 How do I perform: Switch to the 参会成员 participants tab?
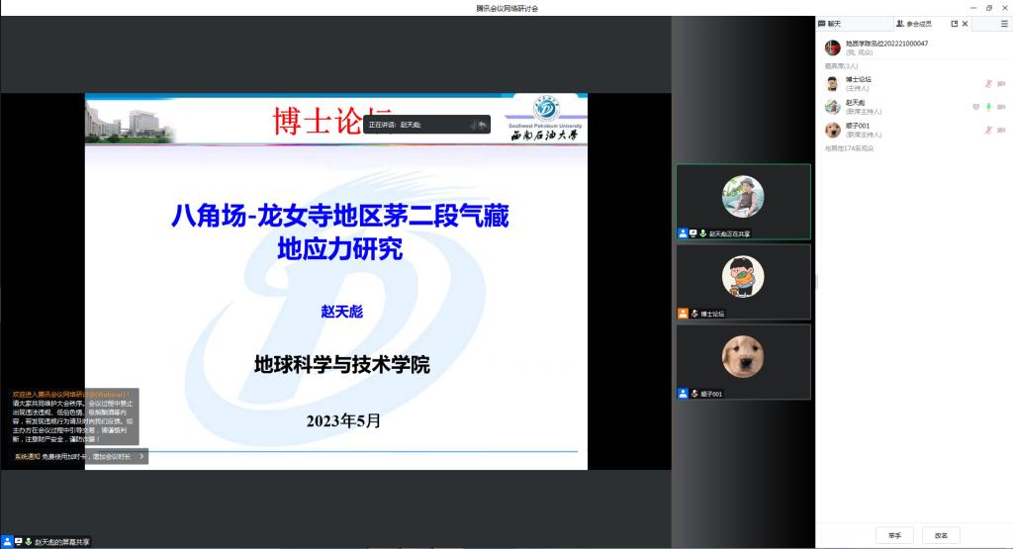(x=913, y=24)
